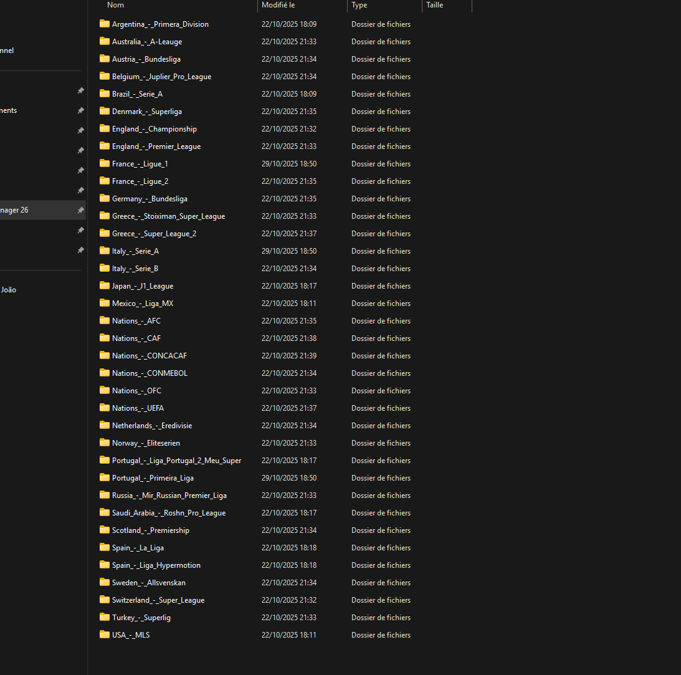Select the 'nents' sidebar entry
This screenshot has height=675, width=681.
9,110
